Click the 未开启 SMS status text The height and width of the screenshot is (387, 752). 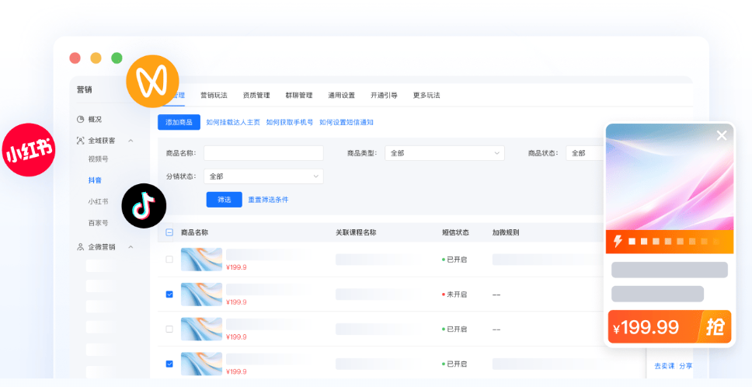[x=457, y=295]
